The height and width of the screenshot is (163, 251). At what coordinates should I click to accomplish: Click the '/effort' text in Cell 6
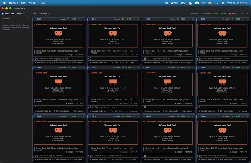tap(134, 103)
